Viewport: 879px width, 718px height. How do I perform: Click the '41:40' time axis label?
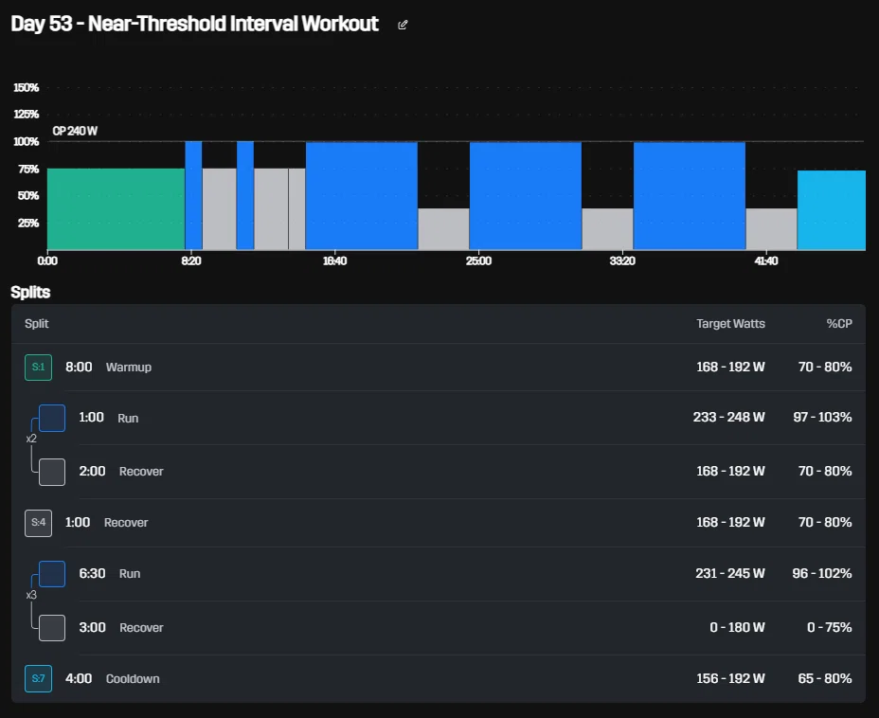[x=765, y=260]
